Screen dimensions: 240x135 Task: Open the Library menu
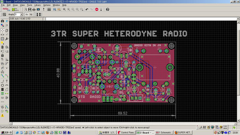[38, 5]
